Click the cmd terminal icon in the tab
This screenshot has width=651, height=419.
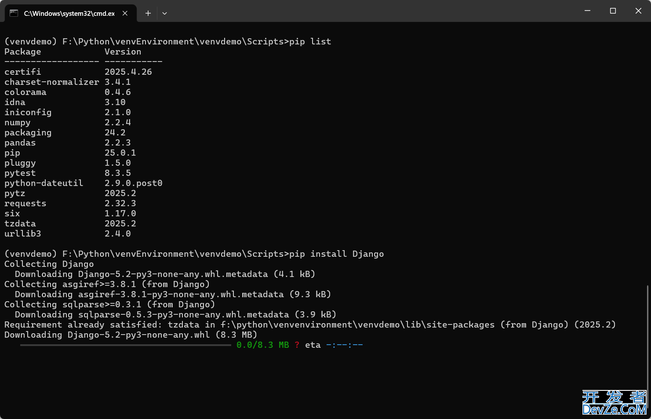click(14, 13)
